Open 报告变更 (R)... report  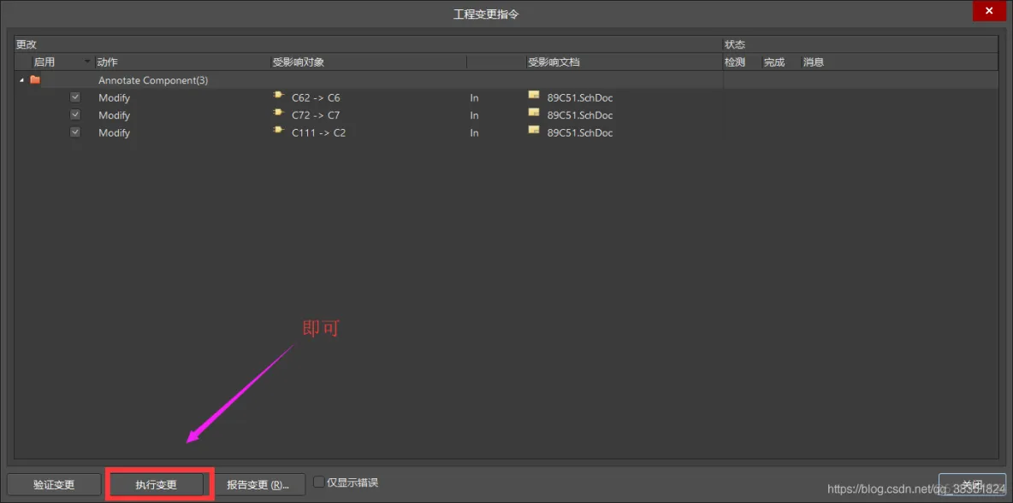coord(258,484)
